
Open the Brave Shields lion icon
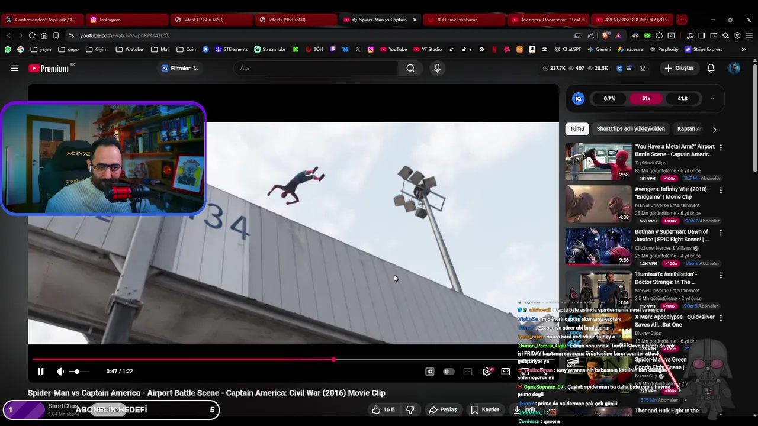point(605,35)
